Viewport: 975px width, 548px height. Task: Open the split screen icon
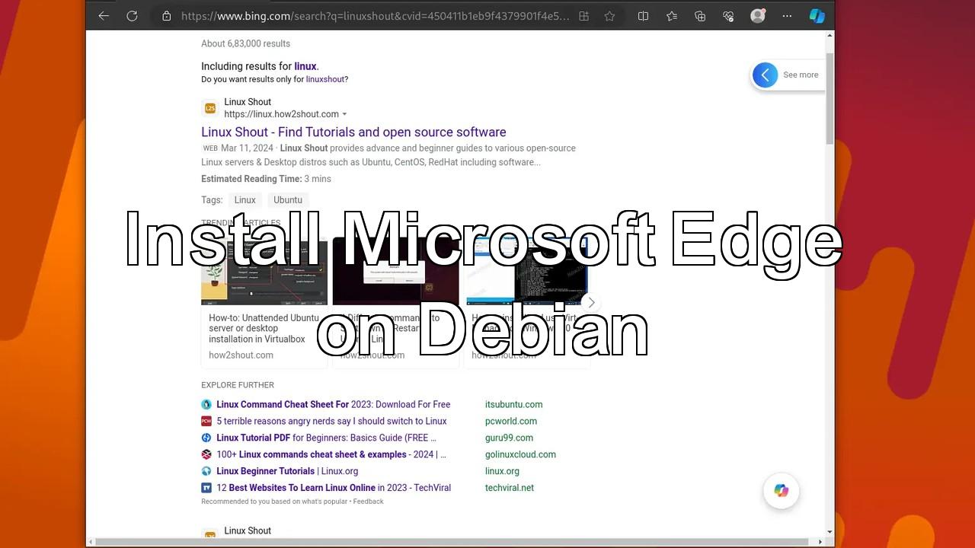(x=643, y=16)
